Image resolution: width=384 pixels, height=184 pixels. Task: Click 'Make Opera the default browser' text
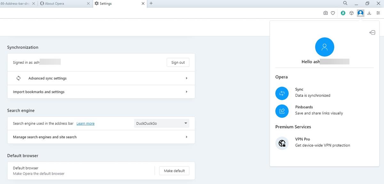(x=39, y=174)
